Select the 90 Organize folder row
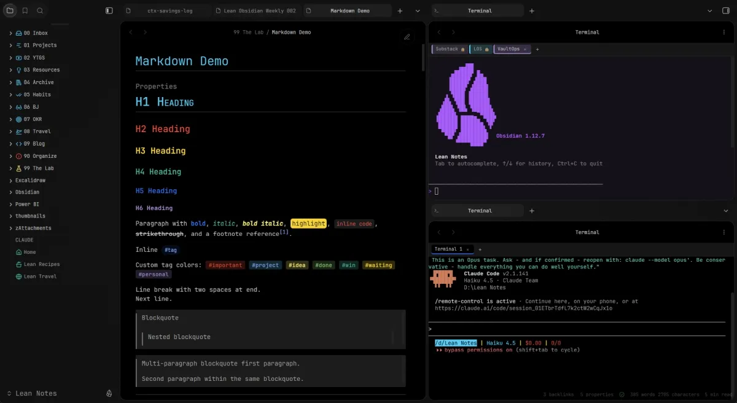The width and height of the screenshot is (737, 403). point(60,155)
